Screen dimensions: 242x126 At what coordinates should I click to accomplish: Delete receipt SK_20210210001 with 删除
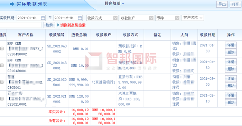(231, 103)
